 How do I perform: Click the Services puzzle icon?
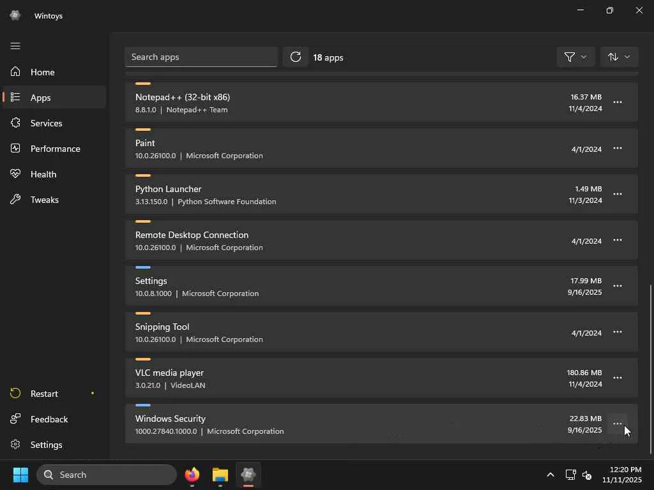point(15,122)
